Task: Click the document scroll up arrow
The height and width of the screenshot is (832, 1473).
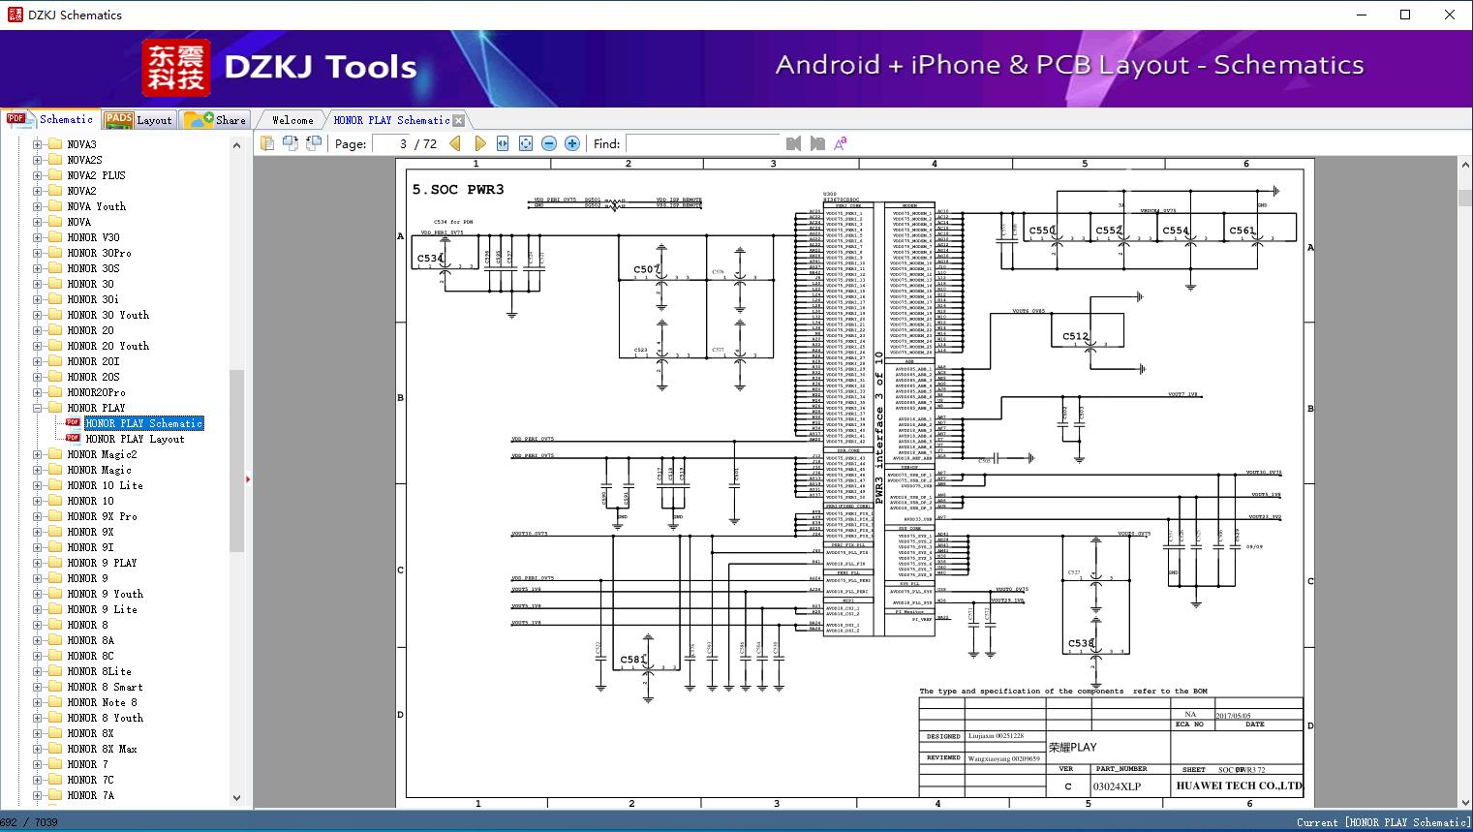Action: coord(1464,166)
